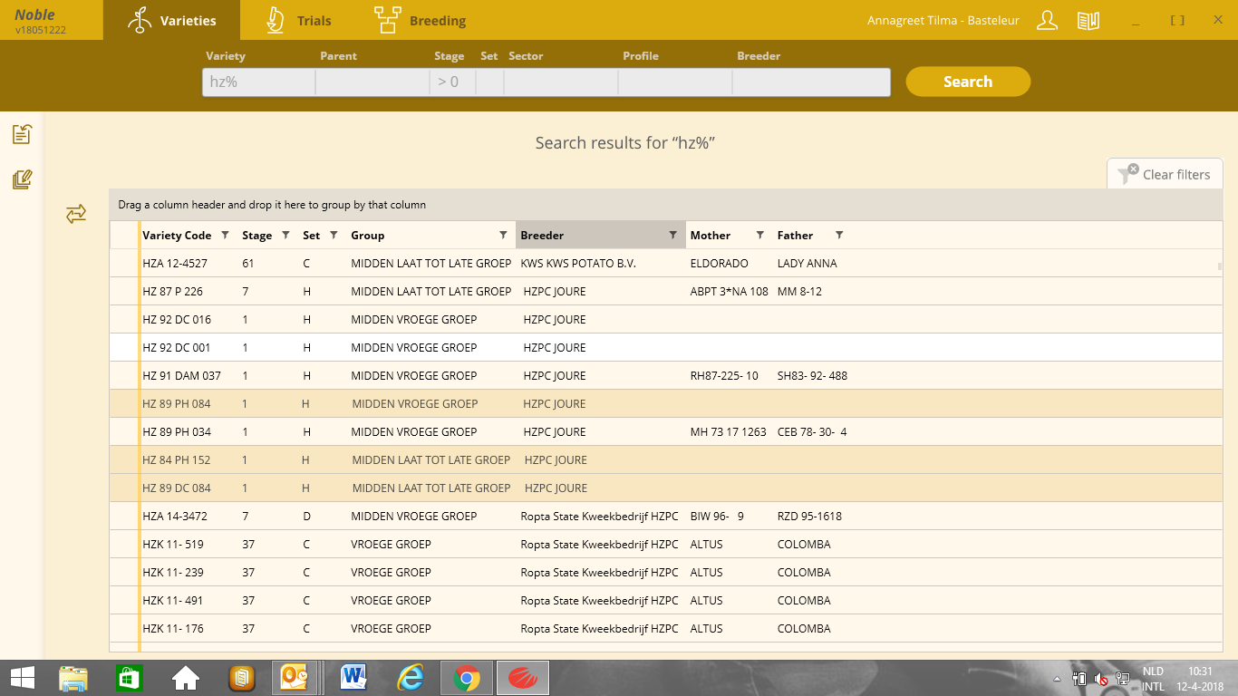This screenshot has width=1238, height=696.
Task: Switch to the Trials tab
Action: [x=298, y=20]
